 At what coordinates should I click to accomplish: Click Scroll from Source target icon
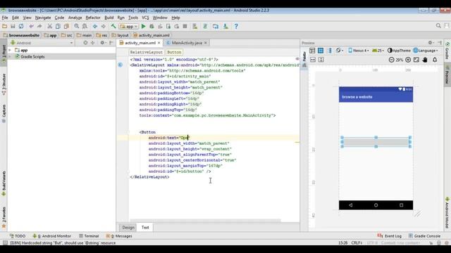tap(85, 43)
